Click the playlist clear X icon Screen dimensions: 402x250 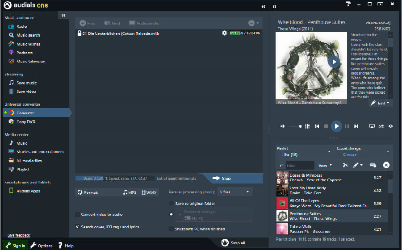(x=386, y=165)
